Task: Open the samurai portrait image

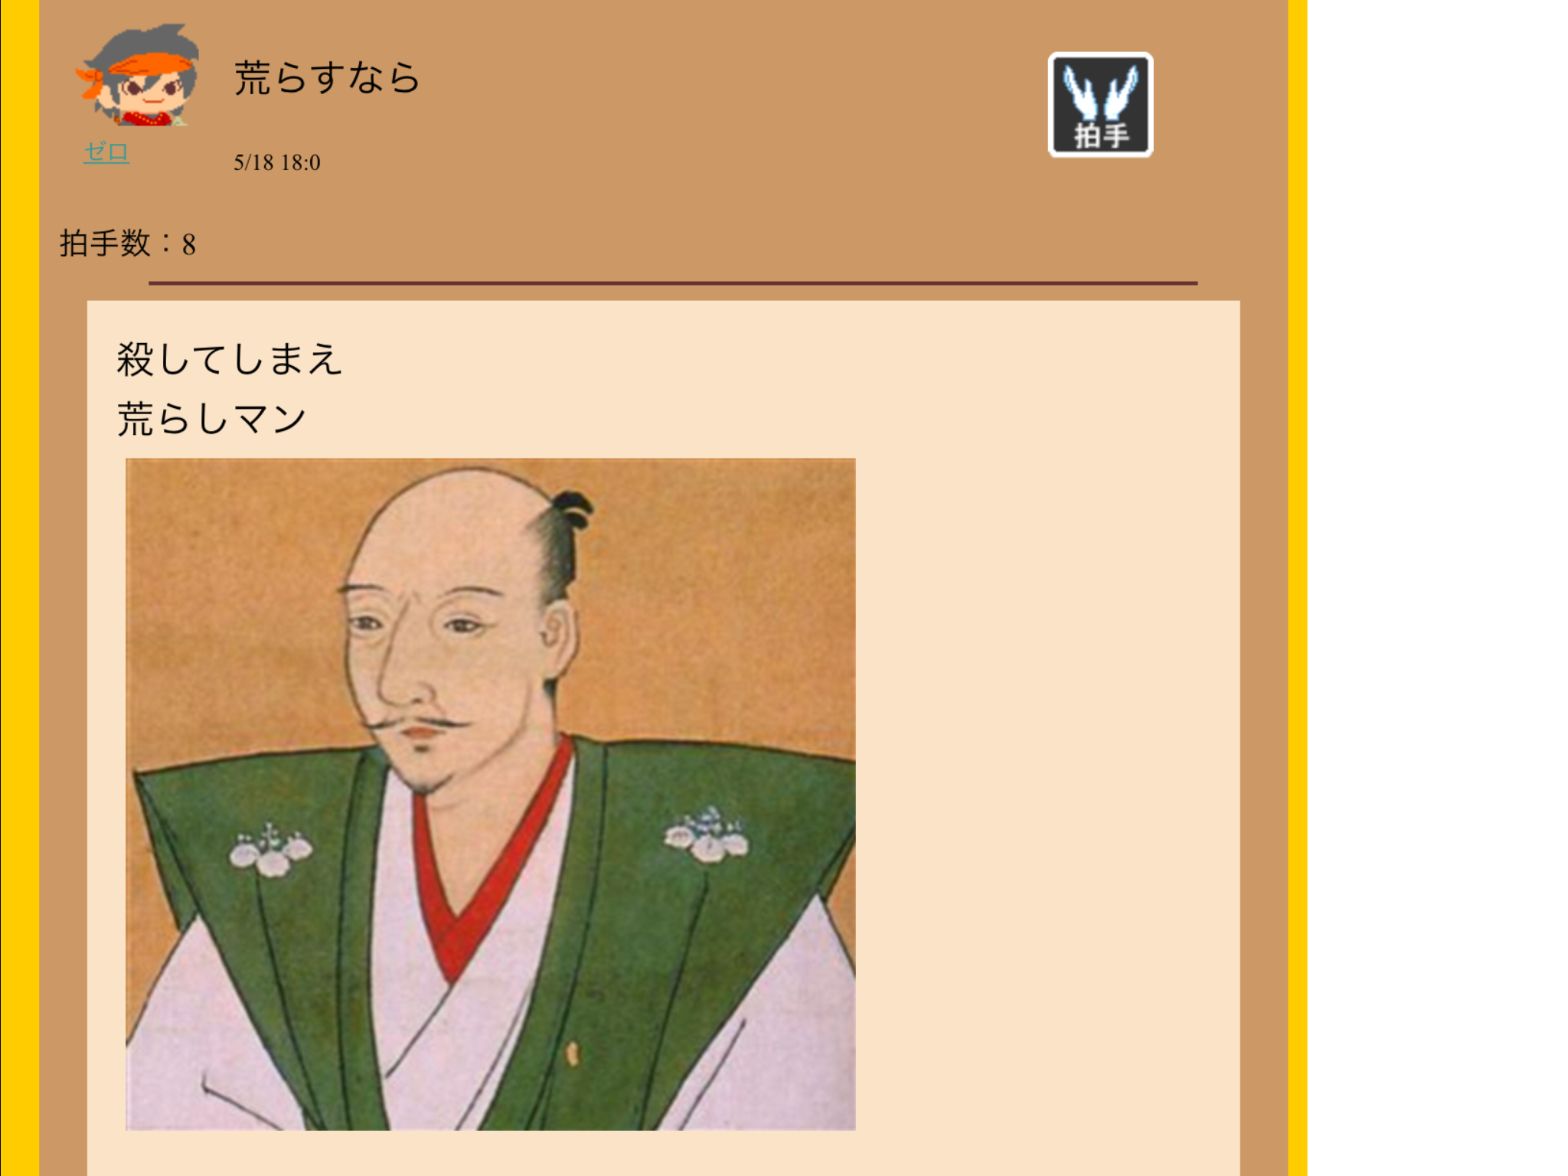Action: 491,794
